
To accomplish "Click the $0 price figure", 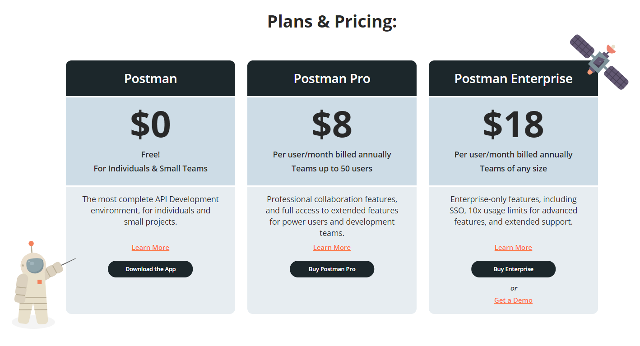I will pos(150,125).
